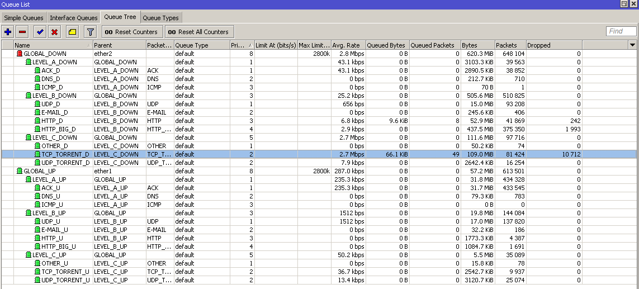
Task: Click the green icon beside ACK_D
Action: pyautogui.click(x=37, y=70)
